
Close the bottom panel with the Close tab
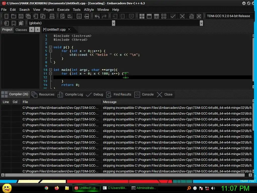point(165,94)
